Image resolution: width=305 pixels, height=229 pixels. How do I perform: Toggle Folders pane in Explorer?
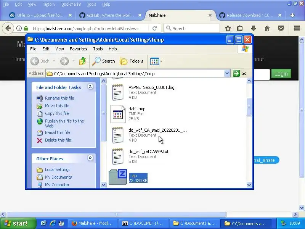[x=132, y=61]
